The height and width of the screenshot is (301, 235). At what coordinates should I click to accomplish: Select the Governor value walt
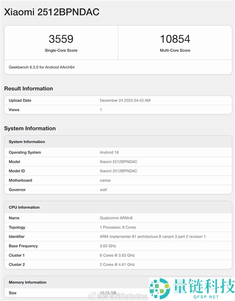pyautogui.click(x=103, y=190)
